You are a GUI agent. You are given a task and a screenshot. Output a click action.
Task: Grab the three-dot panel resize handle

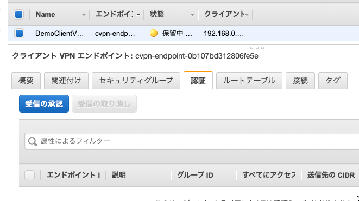(x=257, y=48)
